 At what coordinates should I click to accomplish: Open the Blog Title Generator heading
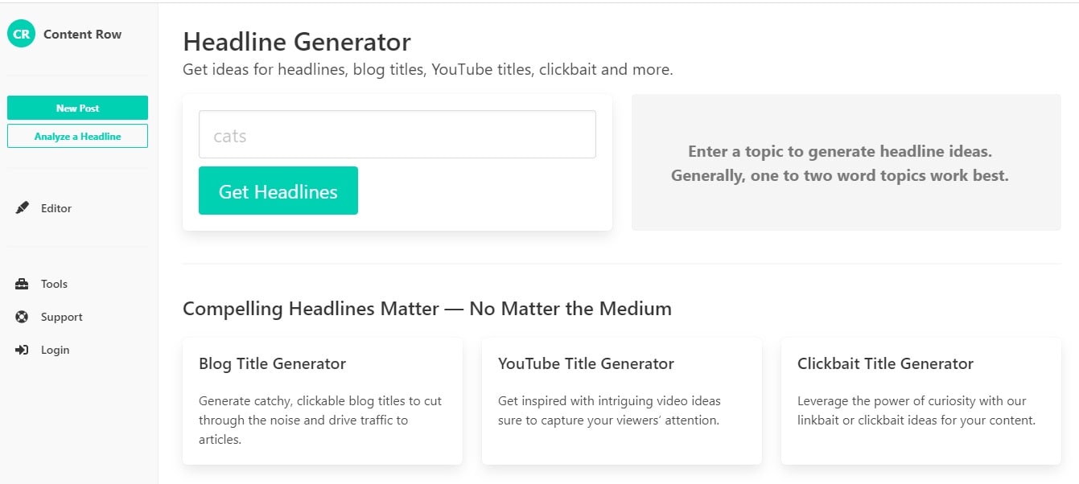point(272,363)
